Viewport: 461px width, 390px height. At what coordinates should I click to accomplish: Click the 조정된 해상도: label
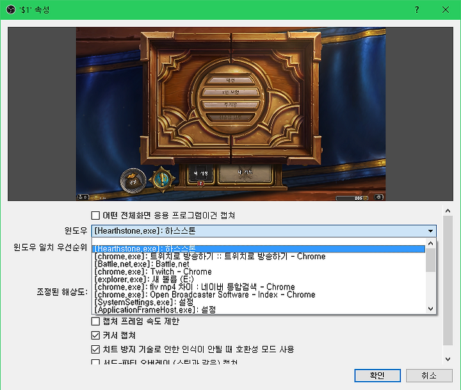pos(62,292)
